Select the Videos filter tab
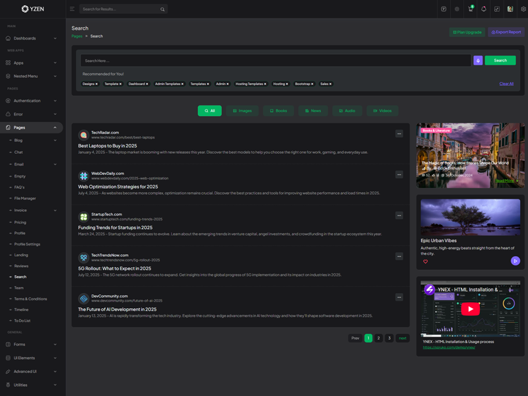Viewport: 528px width, 396px height. point(382,111)
